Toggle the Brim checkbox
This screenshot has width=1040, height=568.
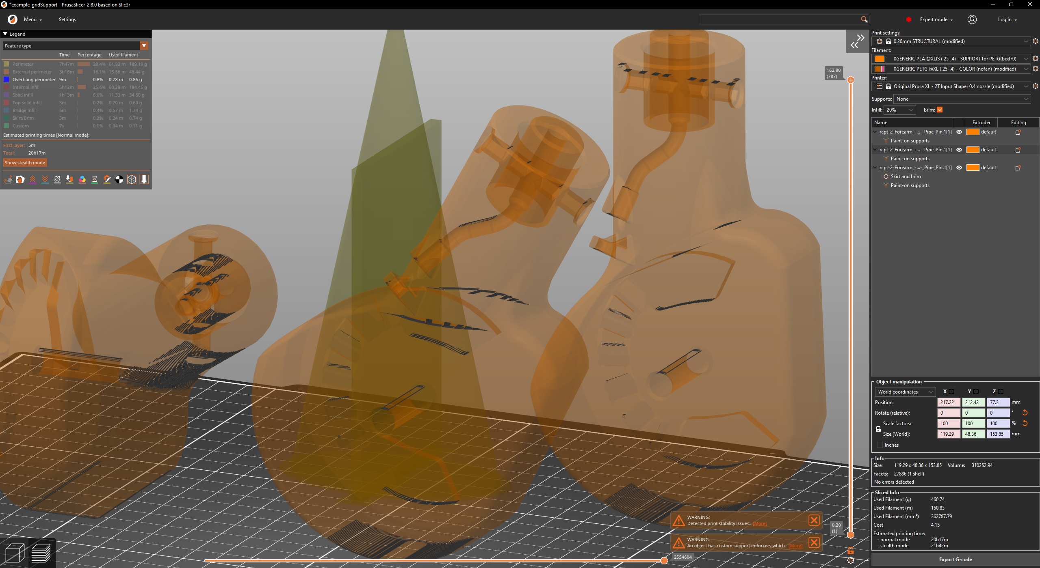tap(940, 110)
